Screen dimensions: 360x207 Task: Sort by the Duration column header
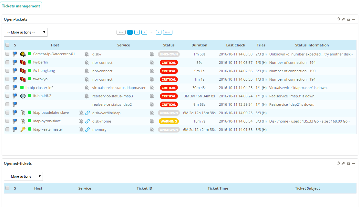point(199,45)
